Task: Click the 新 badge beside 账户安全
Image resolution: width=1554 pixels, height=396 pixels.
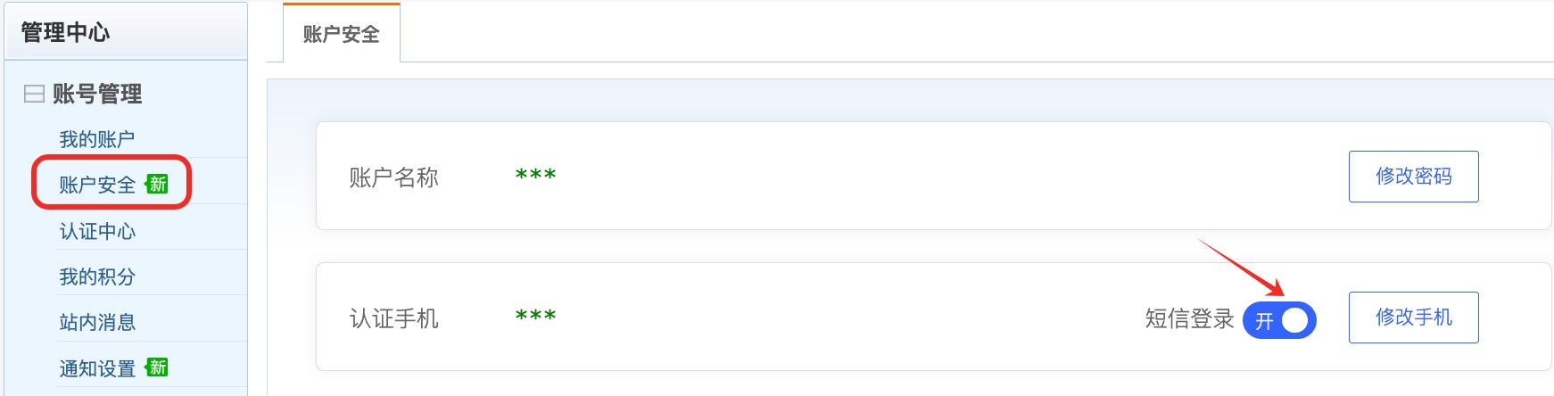Action: (x=158, y=184)
